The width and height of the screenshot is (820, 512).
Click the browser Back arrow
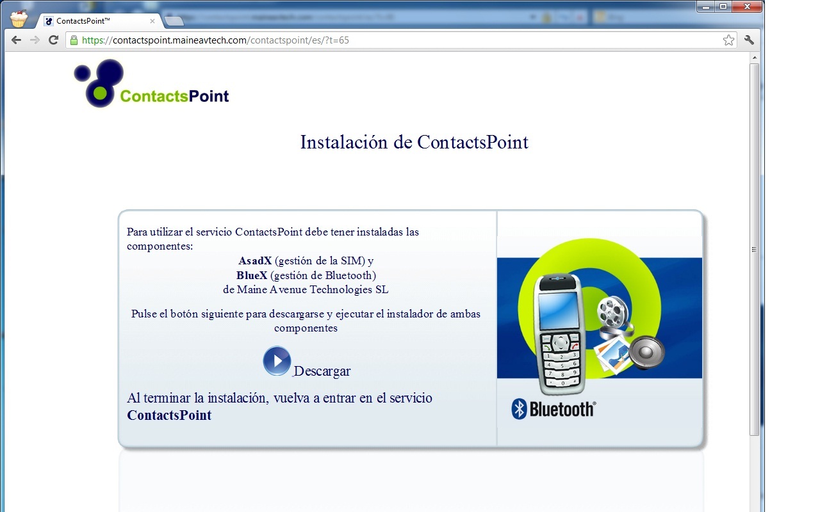point(17,40)
